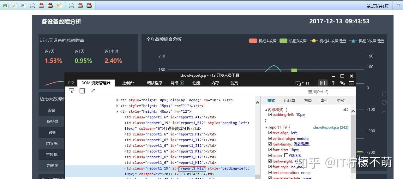Expand the tr element with rn="11"
Image resolution: width=403 pixels, height=179 pixels.
117,106
